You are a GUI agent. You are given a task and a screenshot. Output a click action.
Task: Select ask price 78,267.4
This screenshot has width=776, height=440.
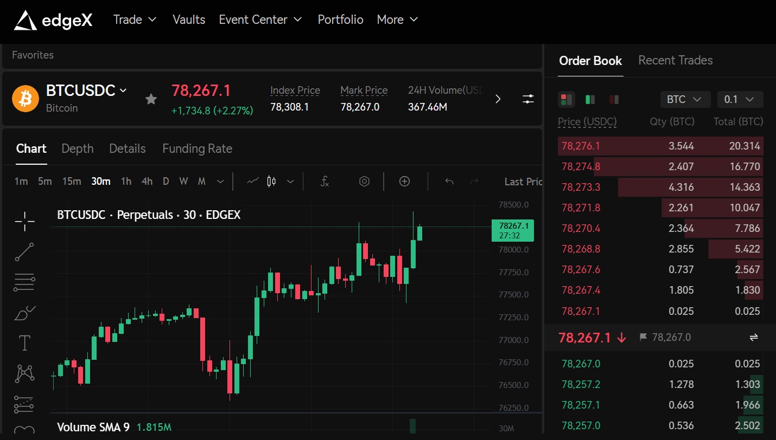click(581, 290)
